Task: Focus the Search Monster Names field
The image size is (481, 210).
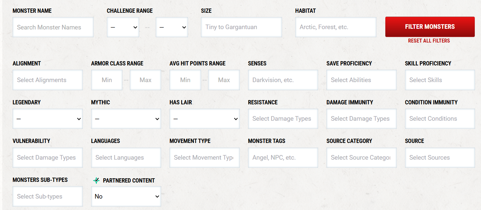Action: [x=53, y=27]
